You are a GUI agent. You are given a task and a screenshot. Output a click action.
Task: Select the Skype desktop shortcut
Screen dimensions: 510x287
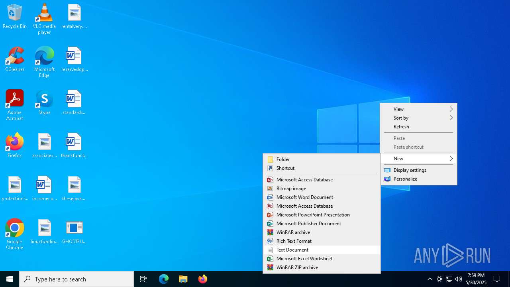pyautogui.click(x=44, y=103)
